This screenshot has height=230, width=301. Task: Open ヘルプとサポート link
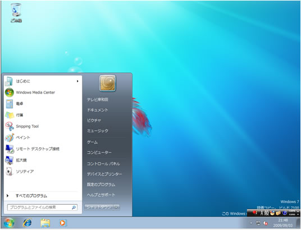coord(101,195)
